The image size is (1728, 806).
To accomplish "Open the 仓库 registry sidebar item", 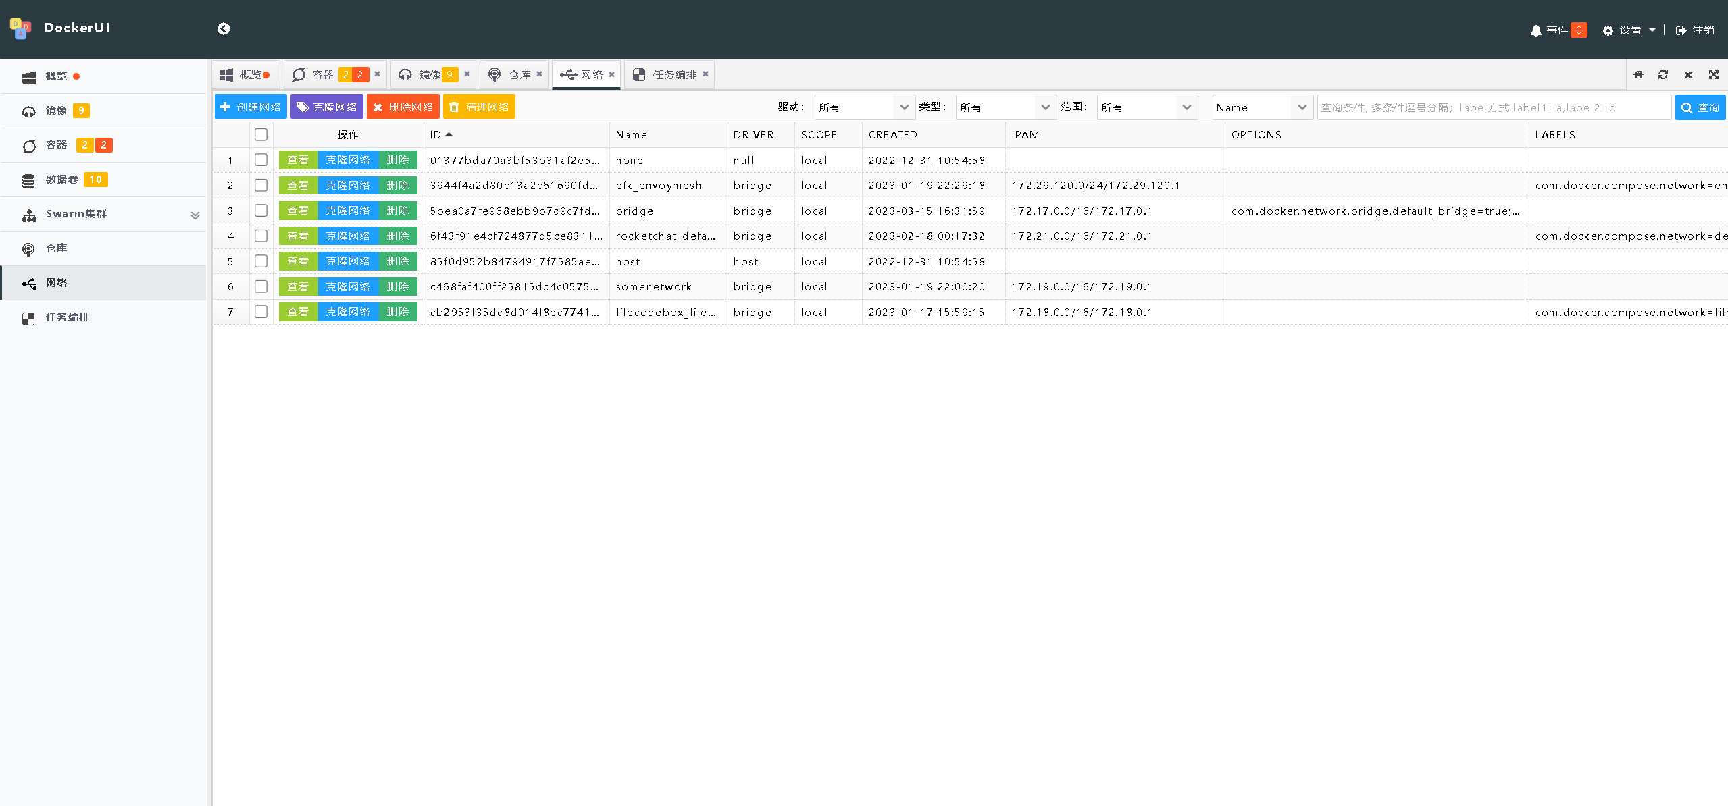I will point(57,248).
